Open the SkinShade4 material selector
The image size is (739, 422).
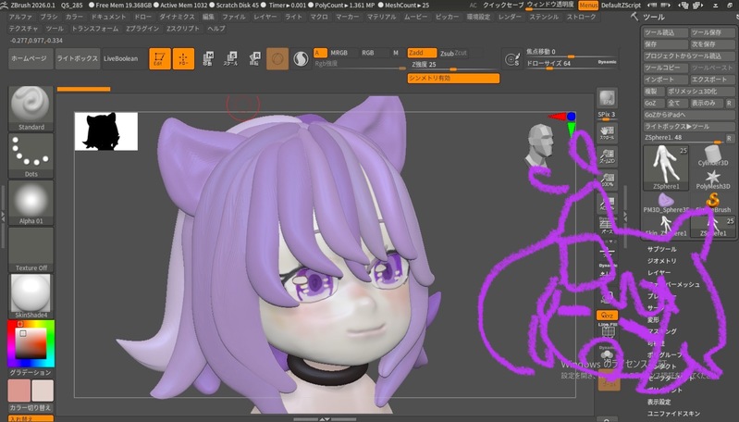(31, 296)
